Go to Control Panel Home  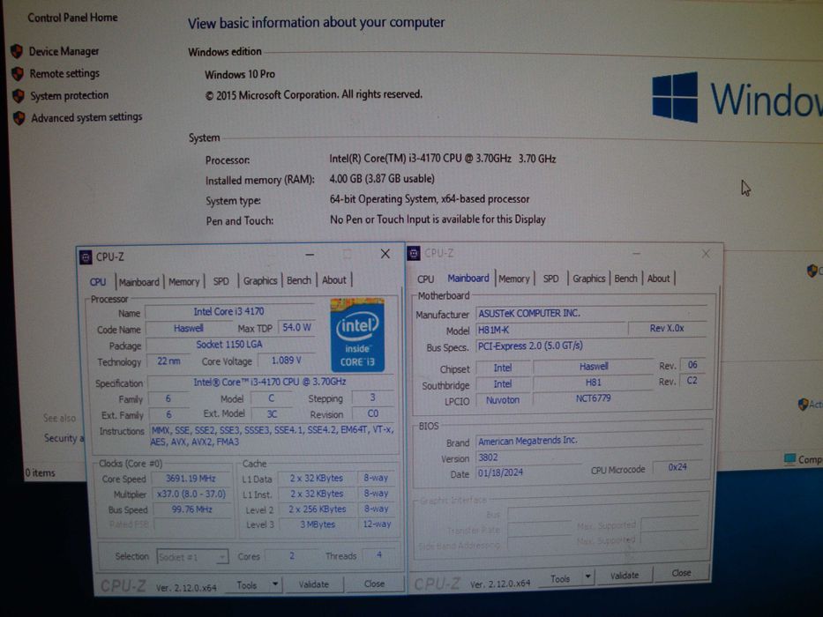pos(72,18)
